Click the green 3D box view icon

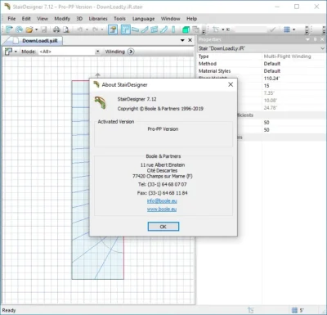tap(186, 29)
